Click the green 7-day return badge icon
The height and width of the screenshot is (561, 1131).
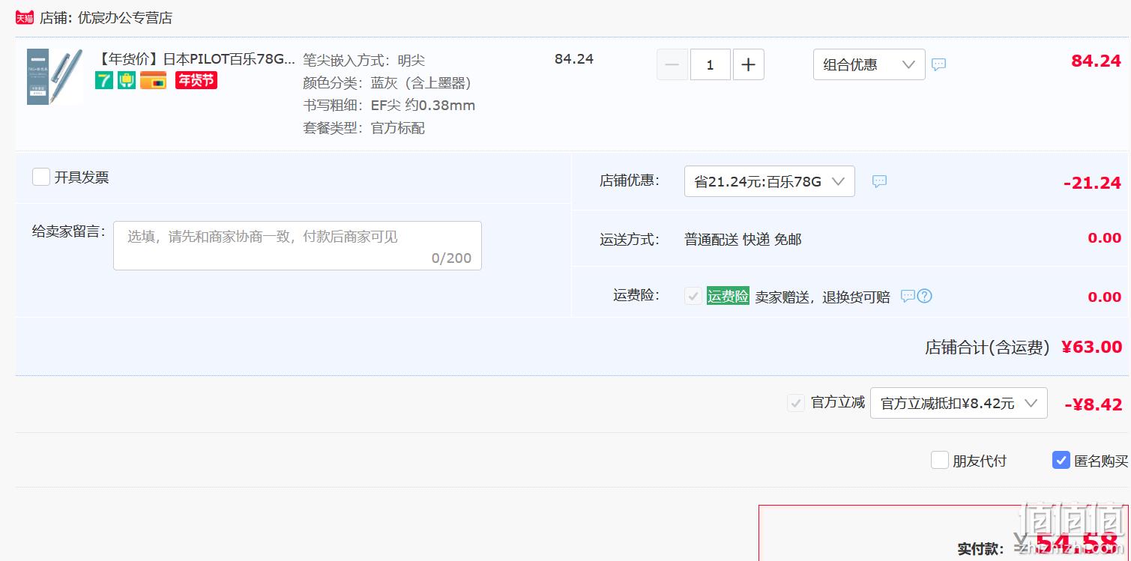(x=104, y=80)
